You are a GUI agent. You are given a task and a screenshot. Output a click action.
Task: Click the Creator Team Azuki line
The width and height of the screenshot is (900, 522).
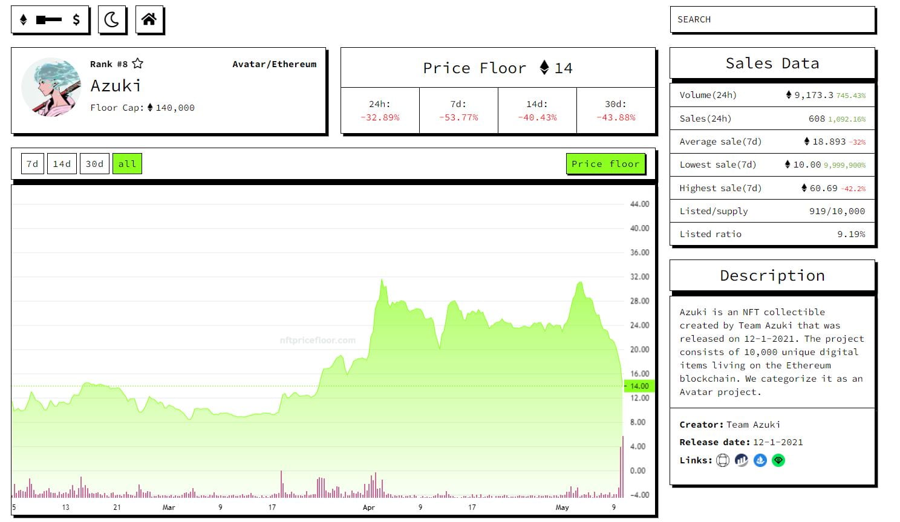[x=730, y=425]
